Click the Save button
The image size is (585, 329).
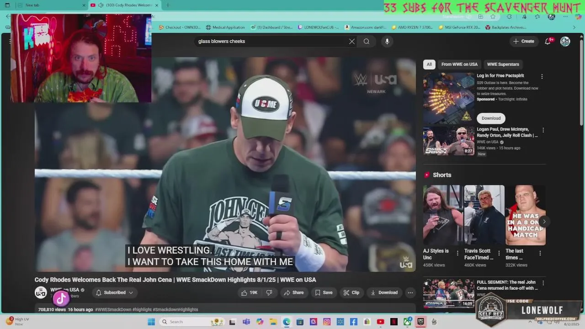324,292
